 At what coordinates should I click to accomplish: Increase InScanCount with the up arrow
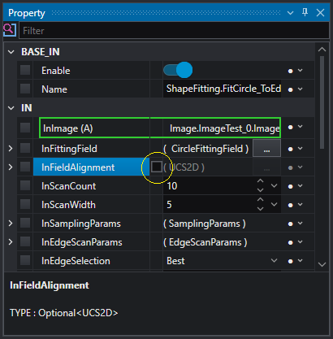pyautogui.click(x=260, y=181)
